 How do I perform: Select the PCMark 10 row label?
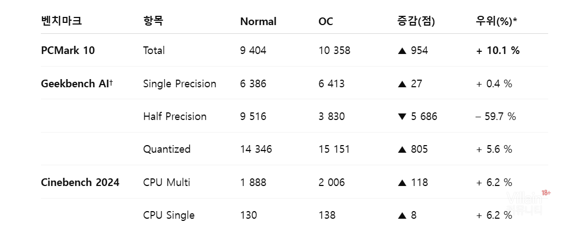68,51
